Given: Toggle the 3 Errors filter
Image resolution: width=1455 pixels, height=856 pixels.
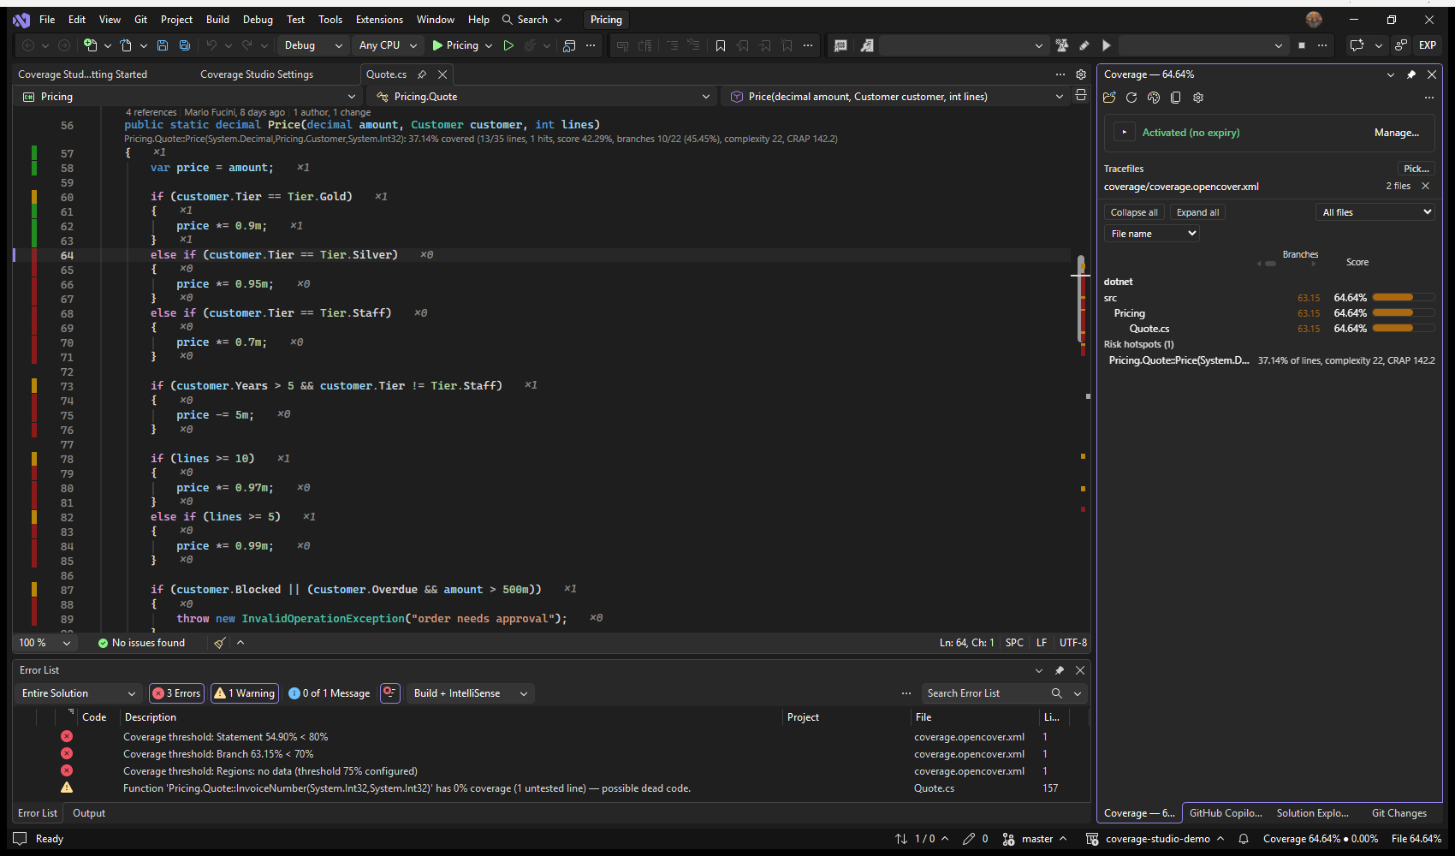Looking at the screenshot, I should pyautogui.click(x=176, y=693).
